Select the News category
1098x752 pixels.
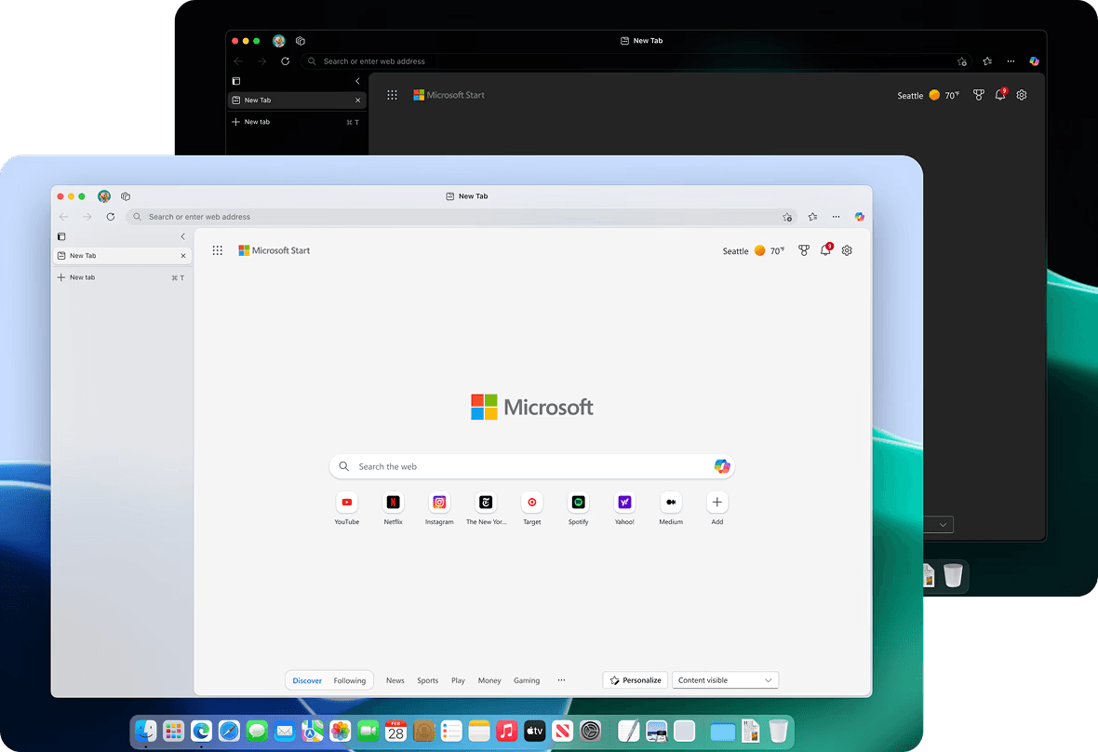[x=395, y=680]
